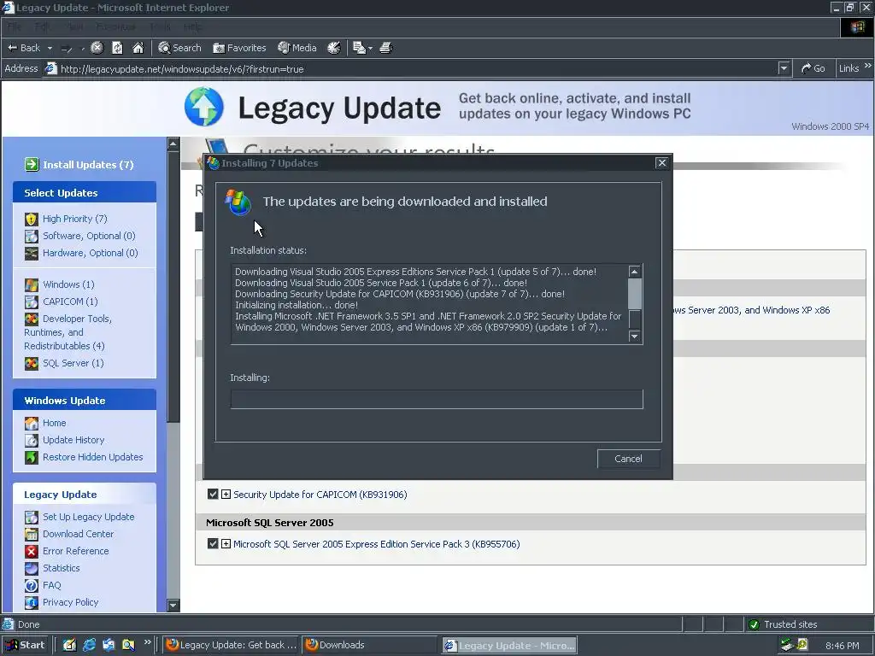Click the Update History clock icon

click(x=32, y=440)
